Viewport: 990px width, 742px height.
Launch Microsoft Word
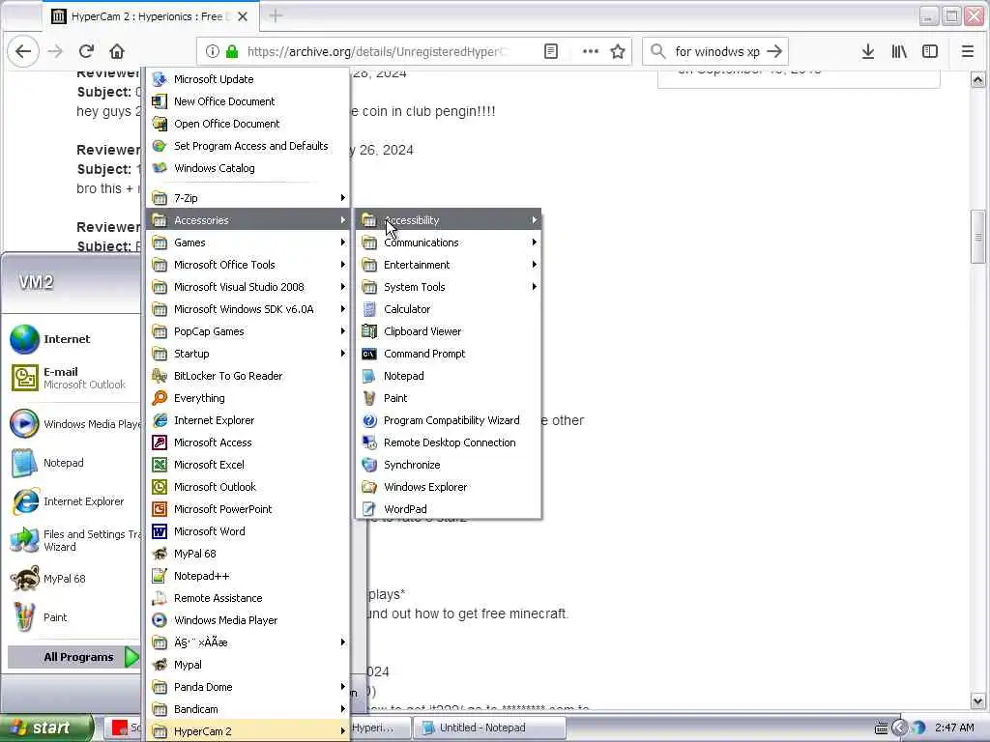click(248, 531)
